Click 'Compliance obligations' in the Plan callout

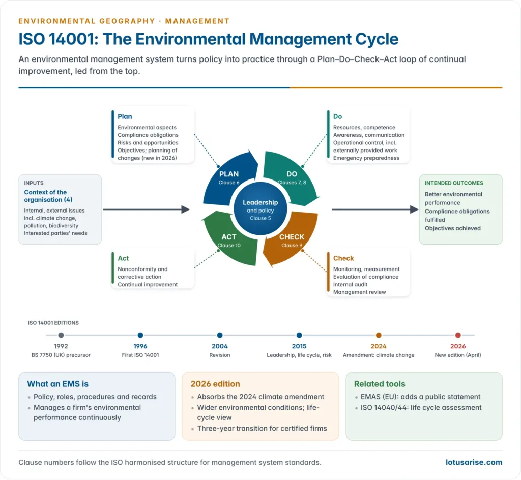click(148, 135)
